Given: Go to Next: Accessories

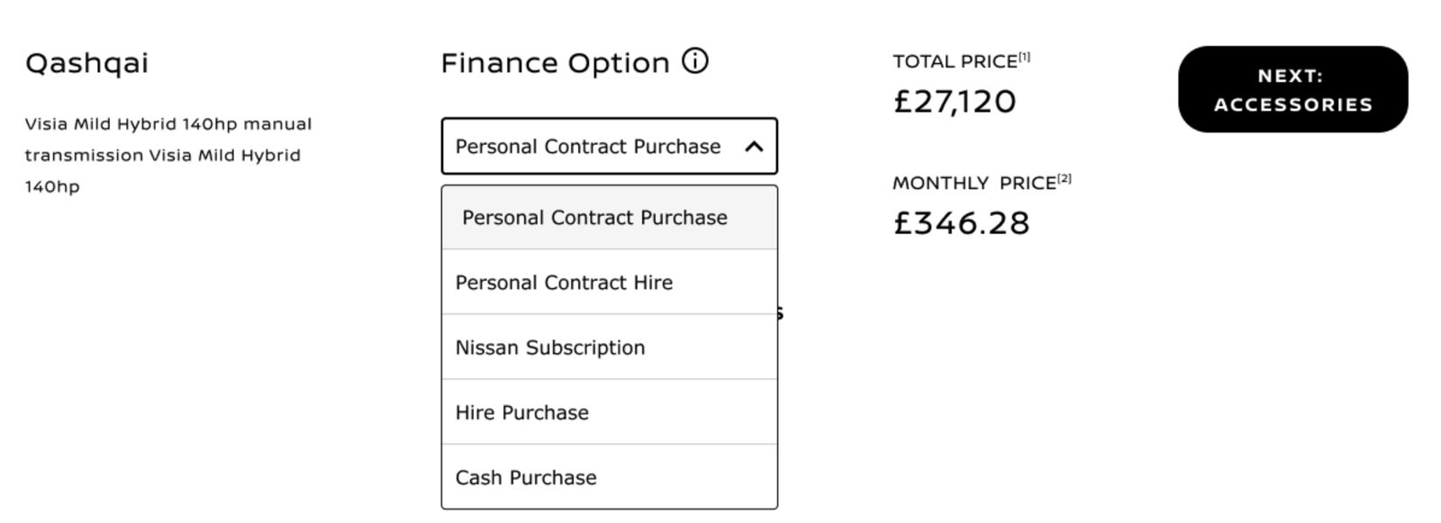Looking at the screenshot, I should coord(1292,89).
